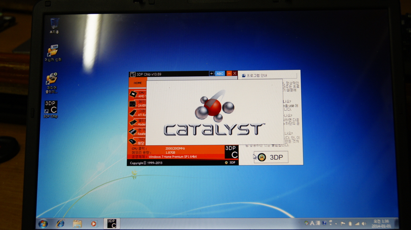Show hidden tray icons arrow
Viewport: 411px width, 230px height.
click(x=336, y=223)
